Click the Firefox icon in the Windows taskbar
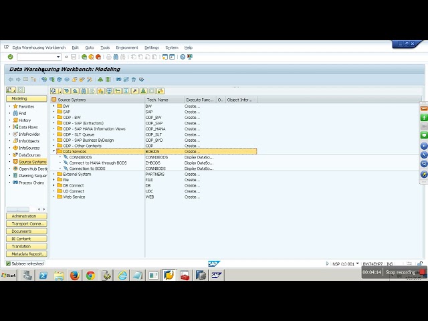Image resolution: width=428 pixels, height=321 pixels. 74,275
